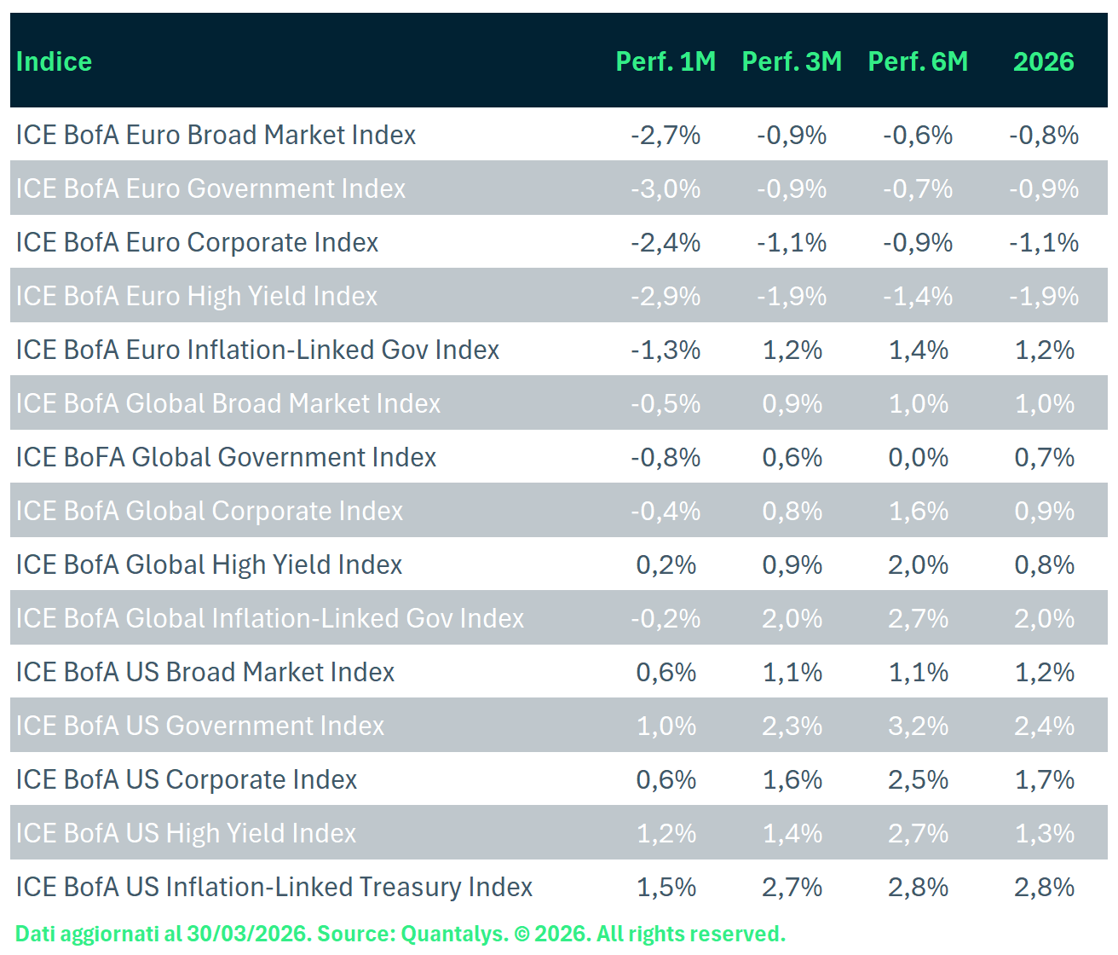Image resolution: width=1118 pixels, height=955 pixels.
Task: Click the ICE BoFA Global Government Index label
Action: coord(226,457)
